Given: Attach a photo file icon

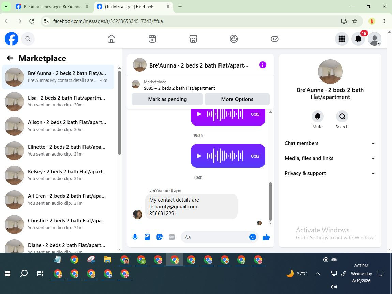Looking at the screenshot, I should click(x=147, y=237).
